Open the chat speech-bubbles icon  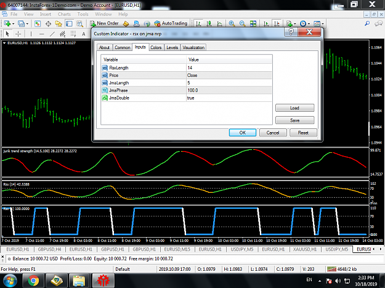378,23
